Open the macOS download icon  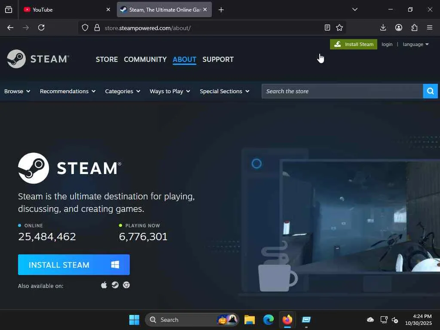(104, 285)
